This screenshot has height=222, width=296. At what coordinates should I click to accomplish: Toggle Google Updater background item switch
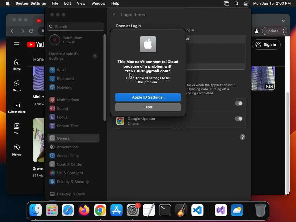point(238,119)
